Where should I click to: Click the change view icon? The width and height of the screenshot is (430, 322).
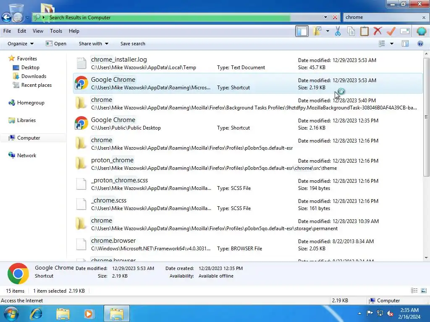(382, 44)
